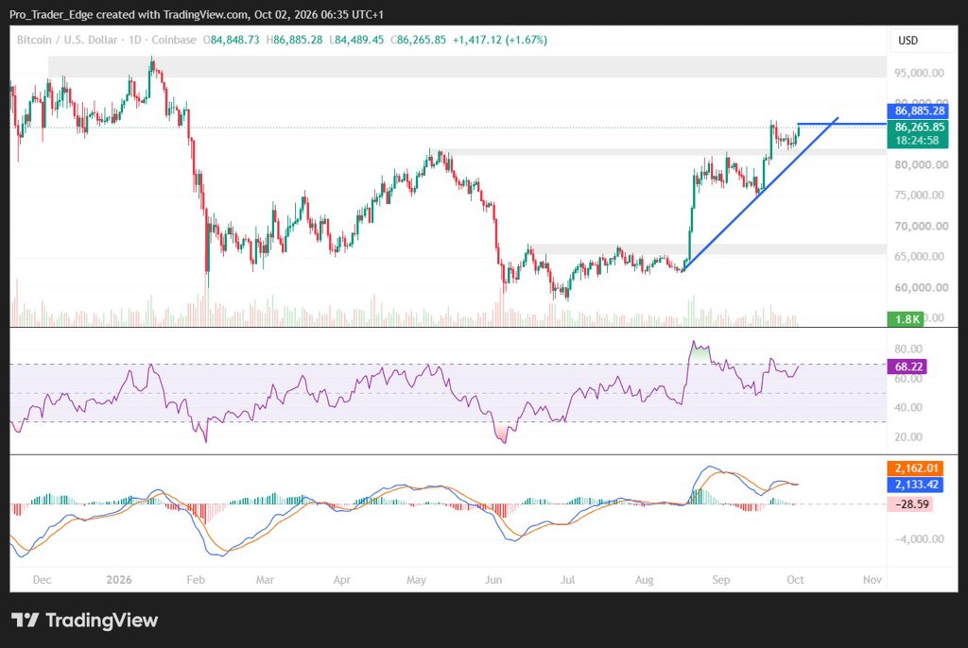Click the green 86,265.85 last price label
This screenshot has width=968, height=648.
[x=919, y=128]
